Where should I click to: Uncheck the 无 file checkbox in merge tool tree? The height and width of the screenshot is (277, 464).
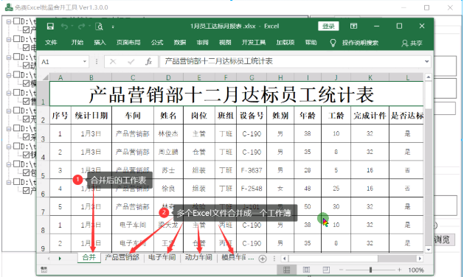pos(26,119)
